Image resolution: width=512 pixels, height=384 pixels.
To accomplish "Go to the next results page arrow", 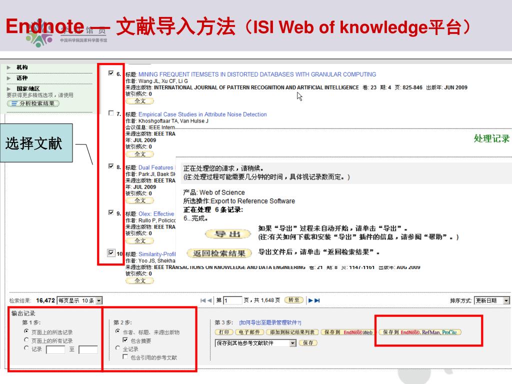I will [x=310, y=300].
